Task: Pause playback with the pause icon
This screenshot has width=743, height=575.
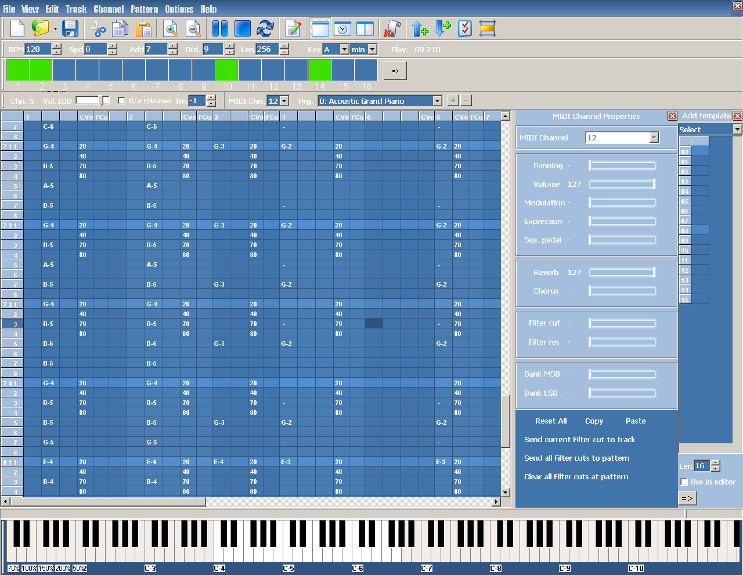Action: [x=220, y=28]
